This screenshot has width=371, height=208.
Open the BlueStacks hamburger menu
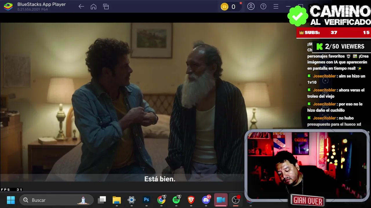tap(276, 6)
